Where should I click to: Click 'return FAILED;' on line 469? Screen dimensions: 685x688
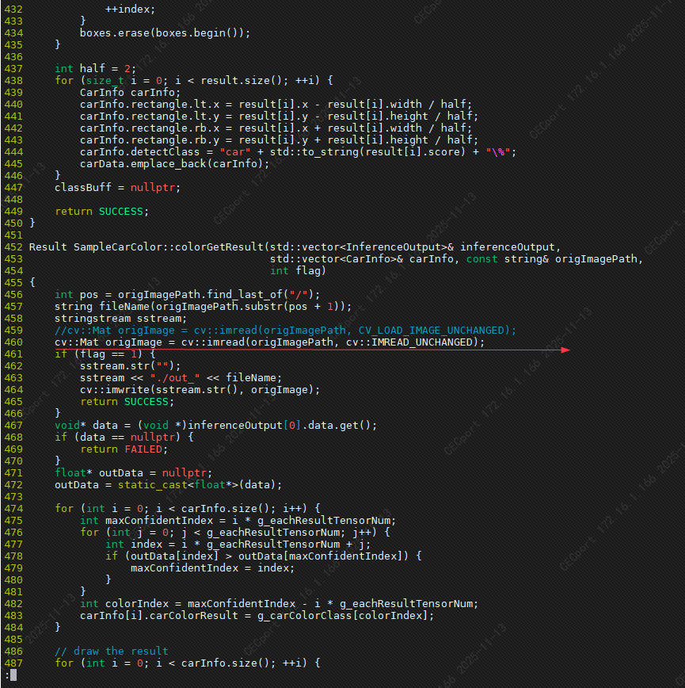[124, 449]
